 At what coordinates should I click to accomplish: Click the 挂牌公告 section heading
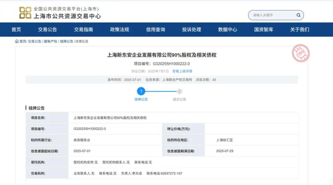click(36, 108)
